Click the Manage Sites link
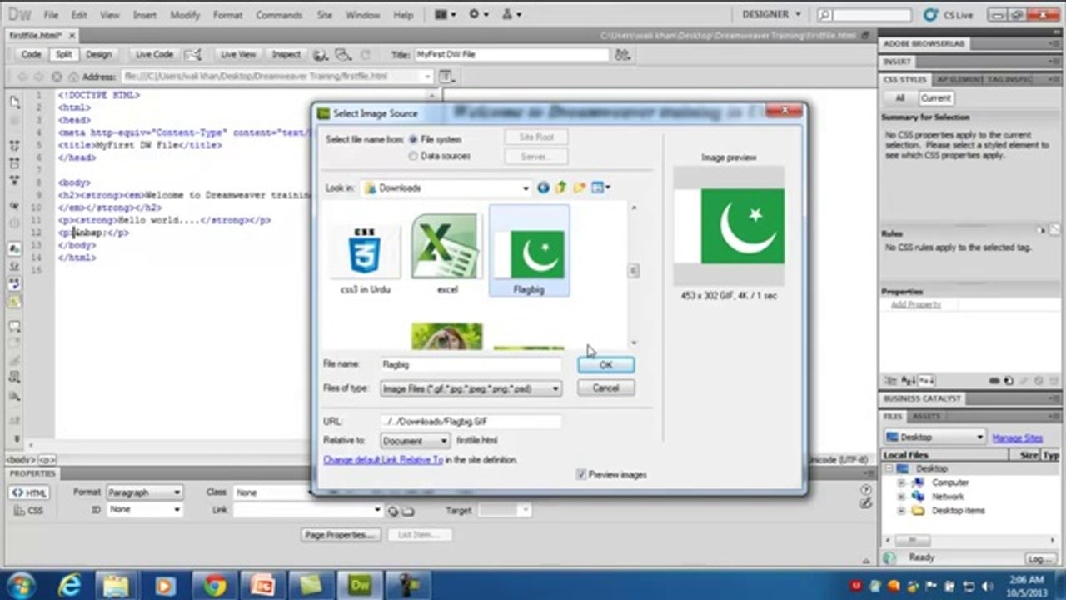 [1017, 438]
